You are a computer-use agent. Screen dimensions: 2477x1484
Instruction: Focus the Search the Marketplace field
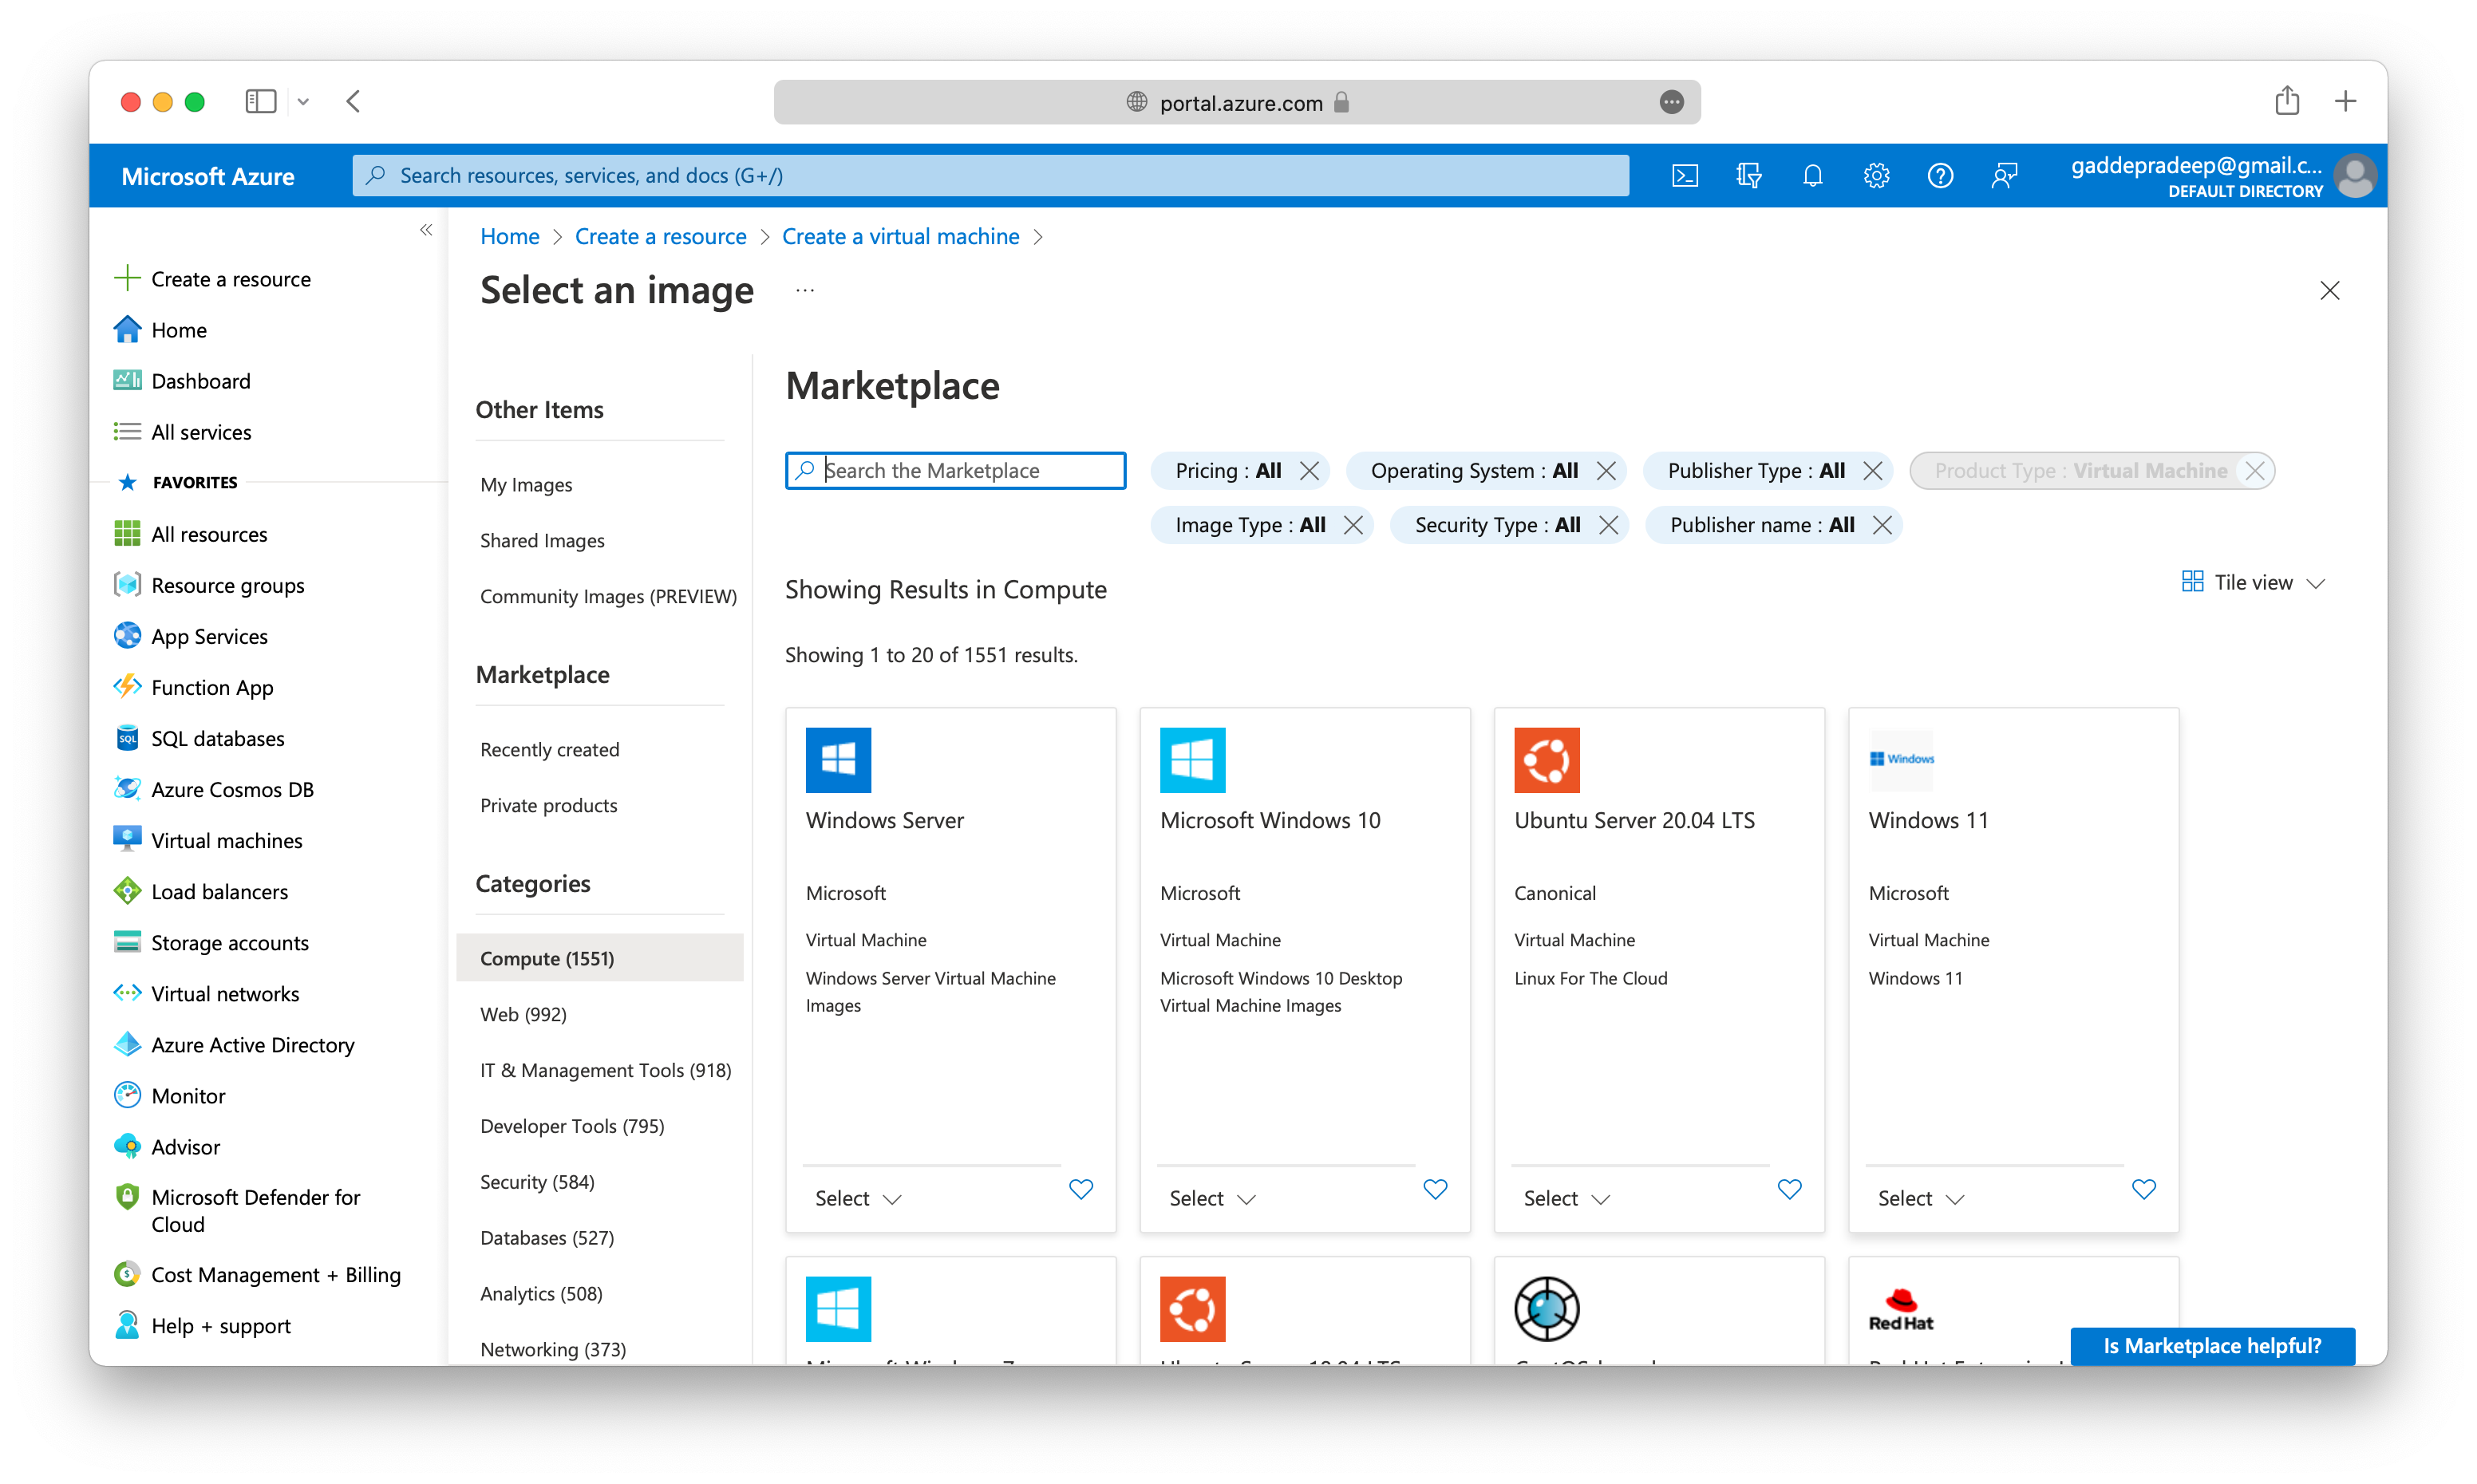[955, 471]
